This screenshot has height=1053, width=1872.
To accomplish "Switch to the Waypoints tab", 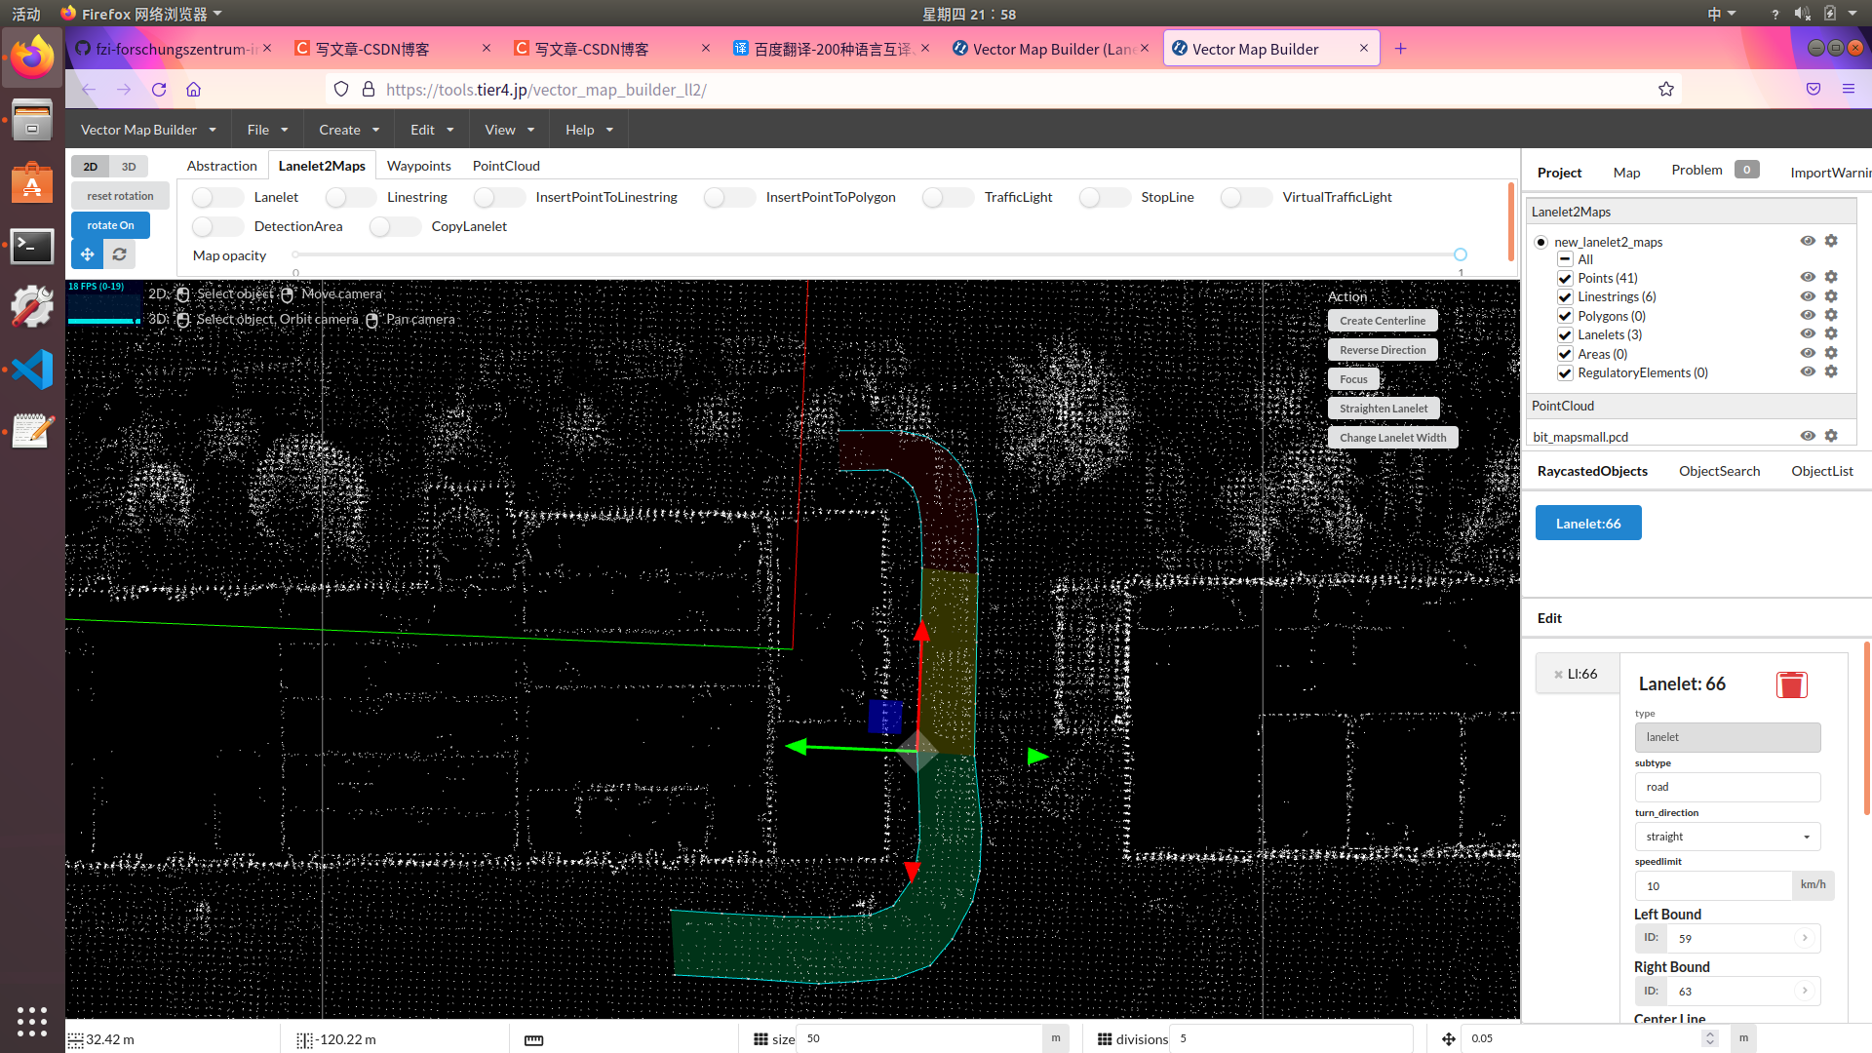I will point(418,166).
